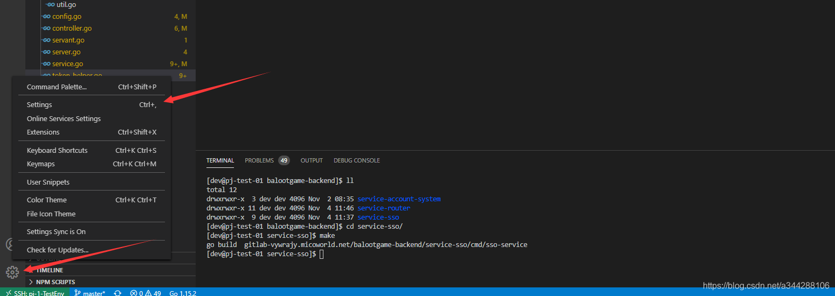Click Settings Sync is On entry
The image size is (835, 296).
pos(92,231)
